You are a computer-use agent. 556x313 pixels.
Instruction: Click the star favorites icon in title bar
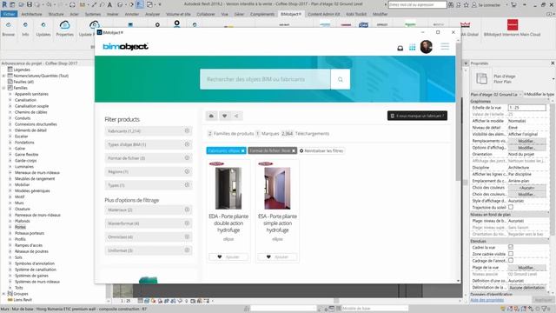coord(466,4)
